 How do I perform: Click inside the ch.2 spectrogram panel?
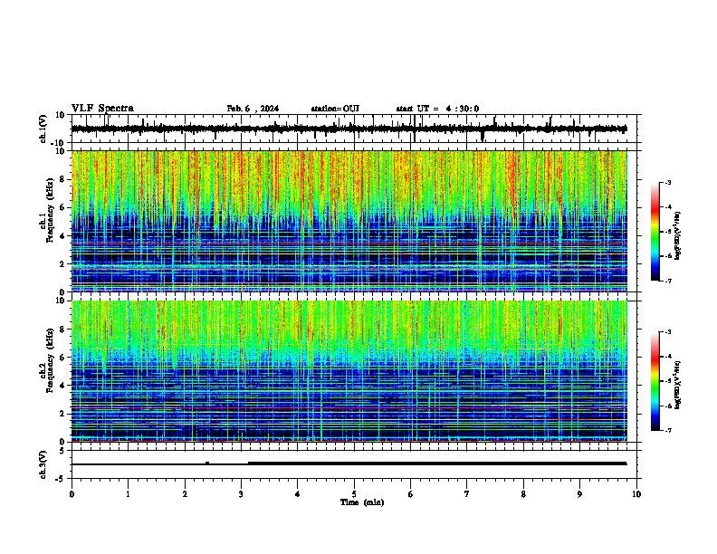(349, 371)
